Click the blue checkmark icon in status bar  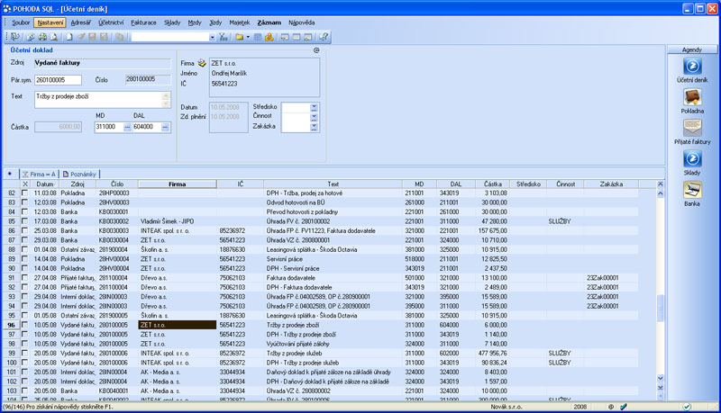coord(624,407)
